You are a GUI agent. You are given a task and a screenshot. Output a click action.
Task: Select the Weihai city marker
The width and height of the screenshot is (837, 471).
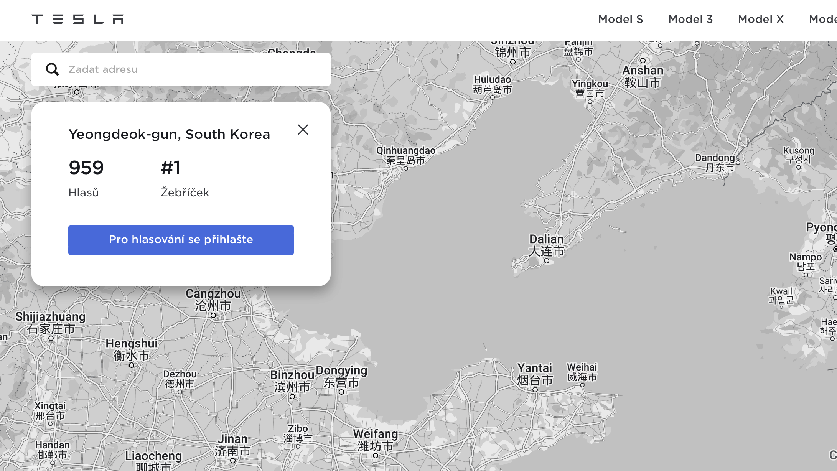582,385
